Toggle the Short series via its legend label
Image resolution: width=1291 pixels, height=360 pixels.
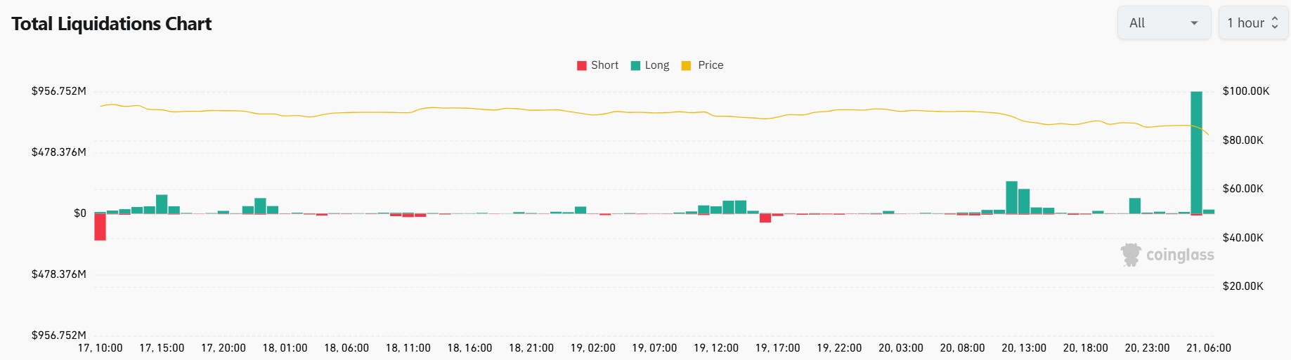coord(604,65)
